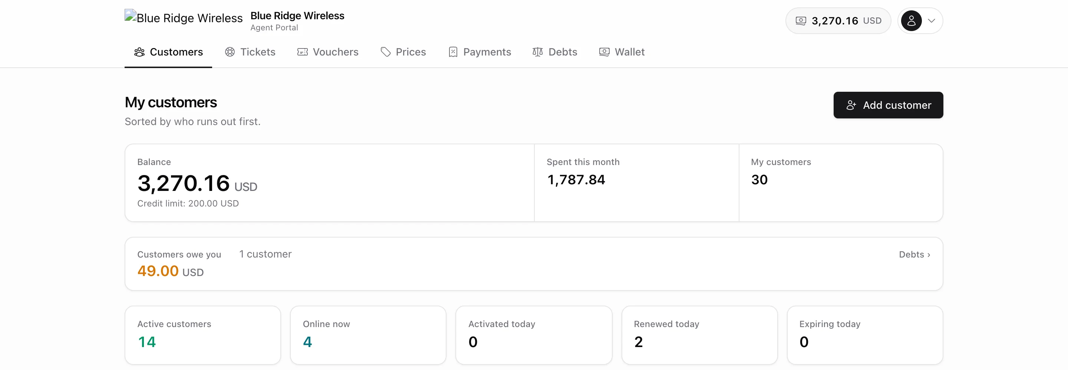The width and height of the screenshot is (1068, 370).
Task: Select the Activated today card
Action: [534, 335]
